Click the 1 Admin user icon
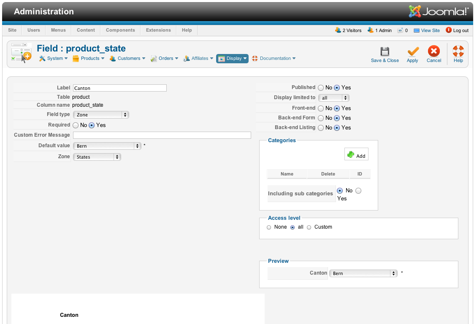Image resolution: width=474 pixels, height=324 pixels. [370, 30]
